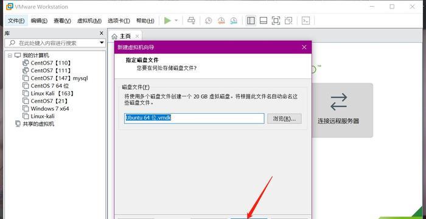Click the VMware Workstation title bar logo

click(x=9, y=7)
